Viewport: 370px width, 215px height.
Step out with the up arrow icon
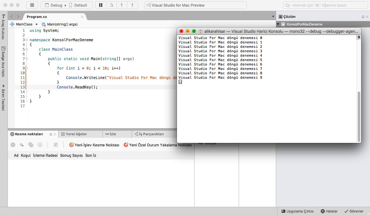(x=132, y=5)
